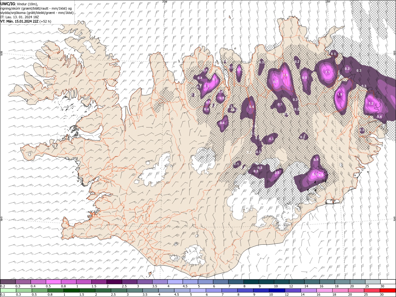Click the bright pink 0.5 snow scale swatch
Screen dimensions: 396x297
pyautogui.click(x=54, y=282)
